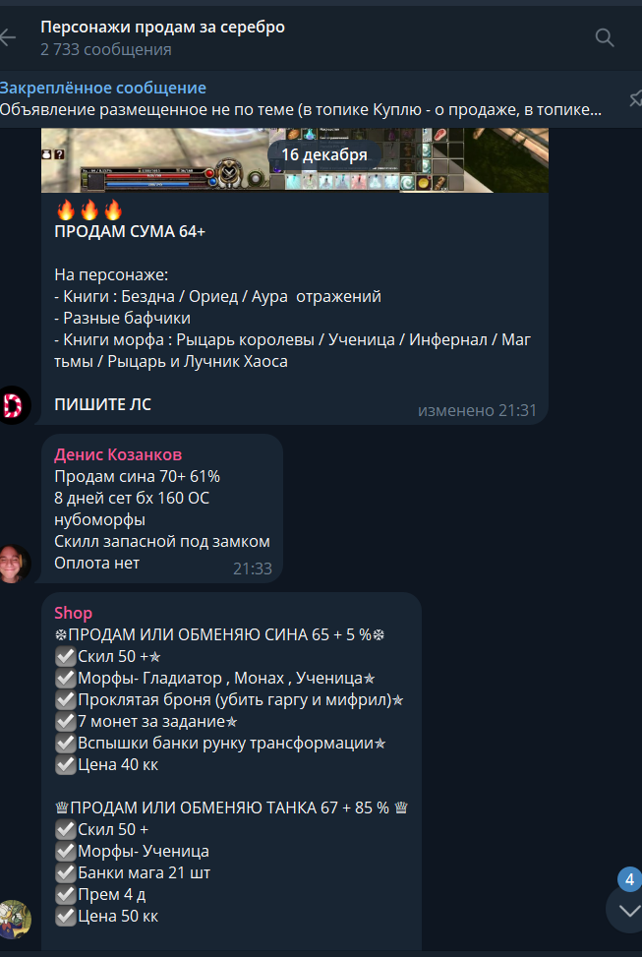Open search with magnifier icon
Viewport: 642px width, 957px height.
tap(605, 37)
